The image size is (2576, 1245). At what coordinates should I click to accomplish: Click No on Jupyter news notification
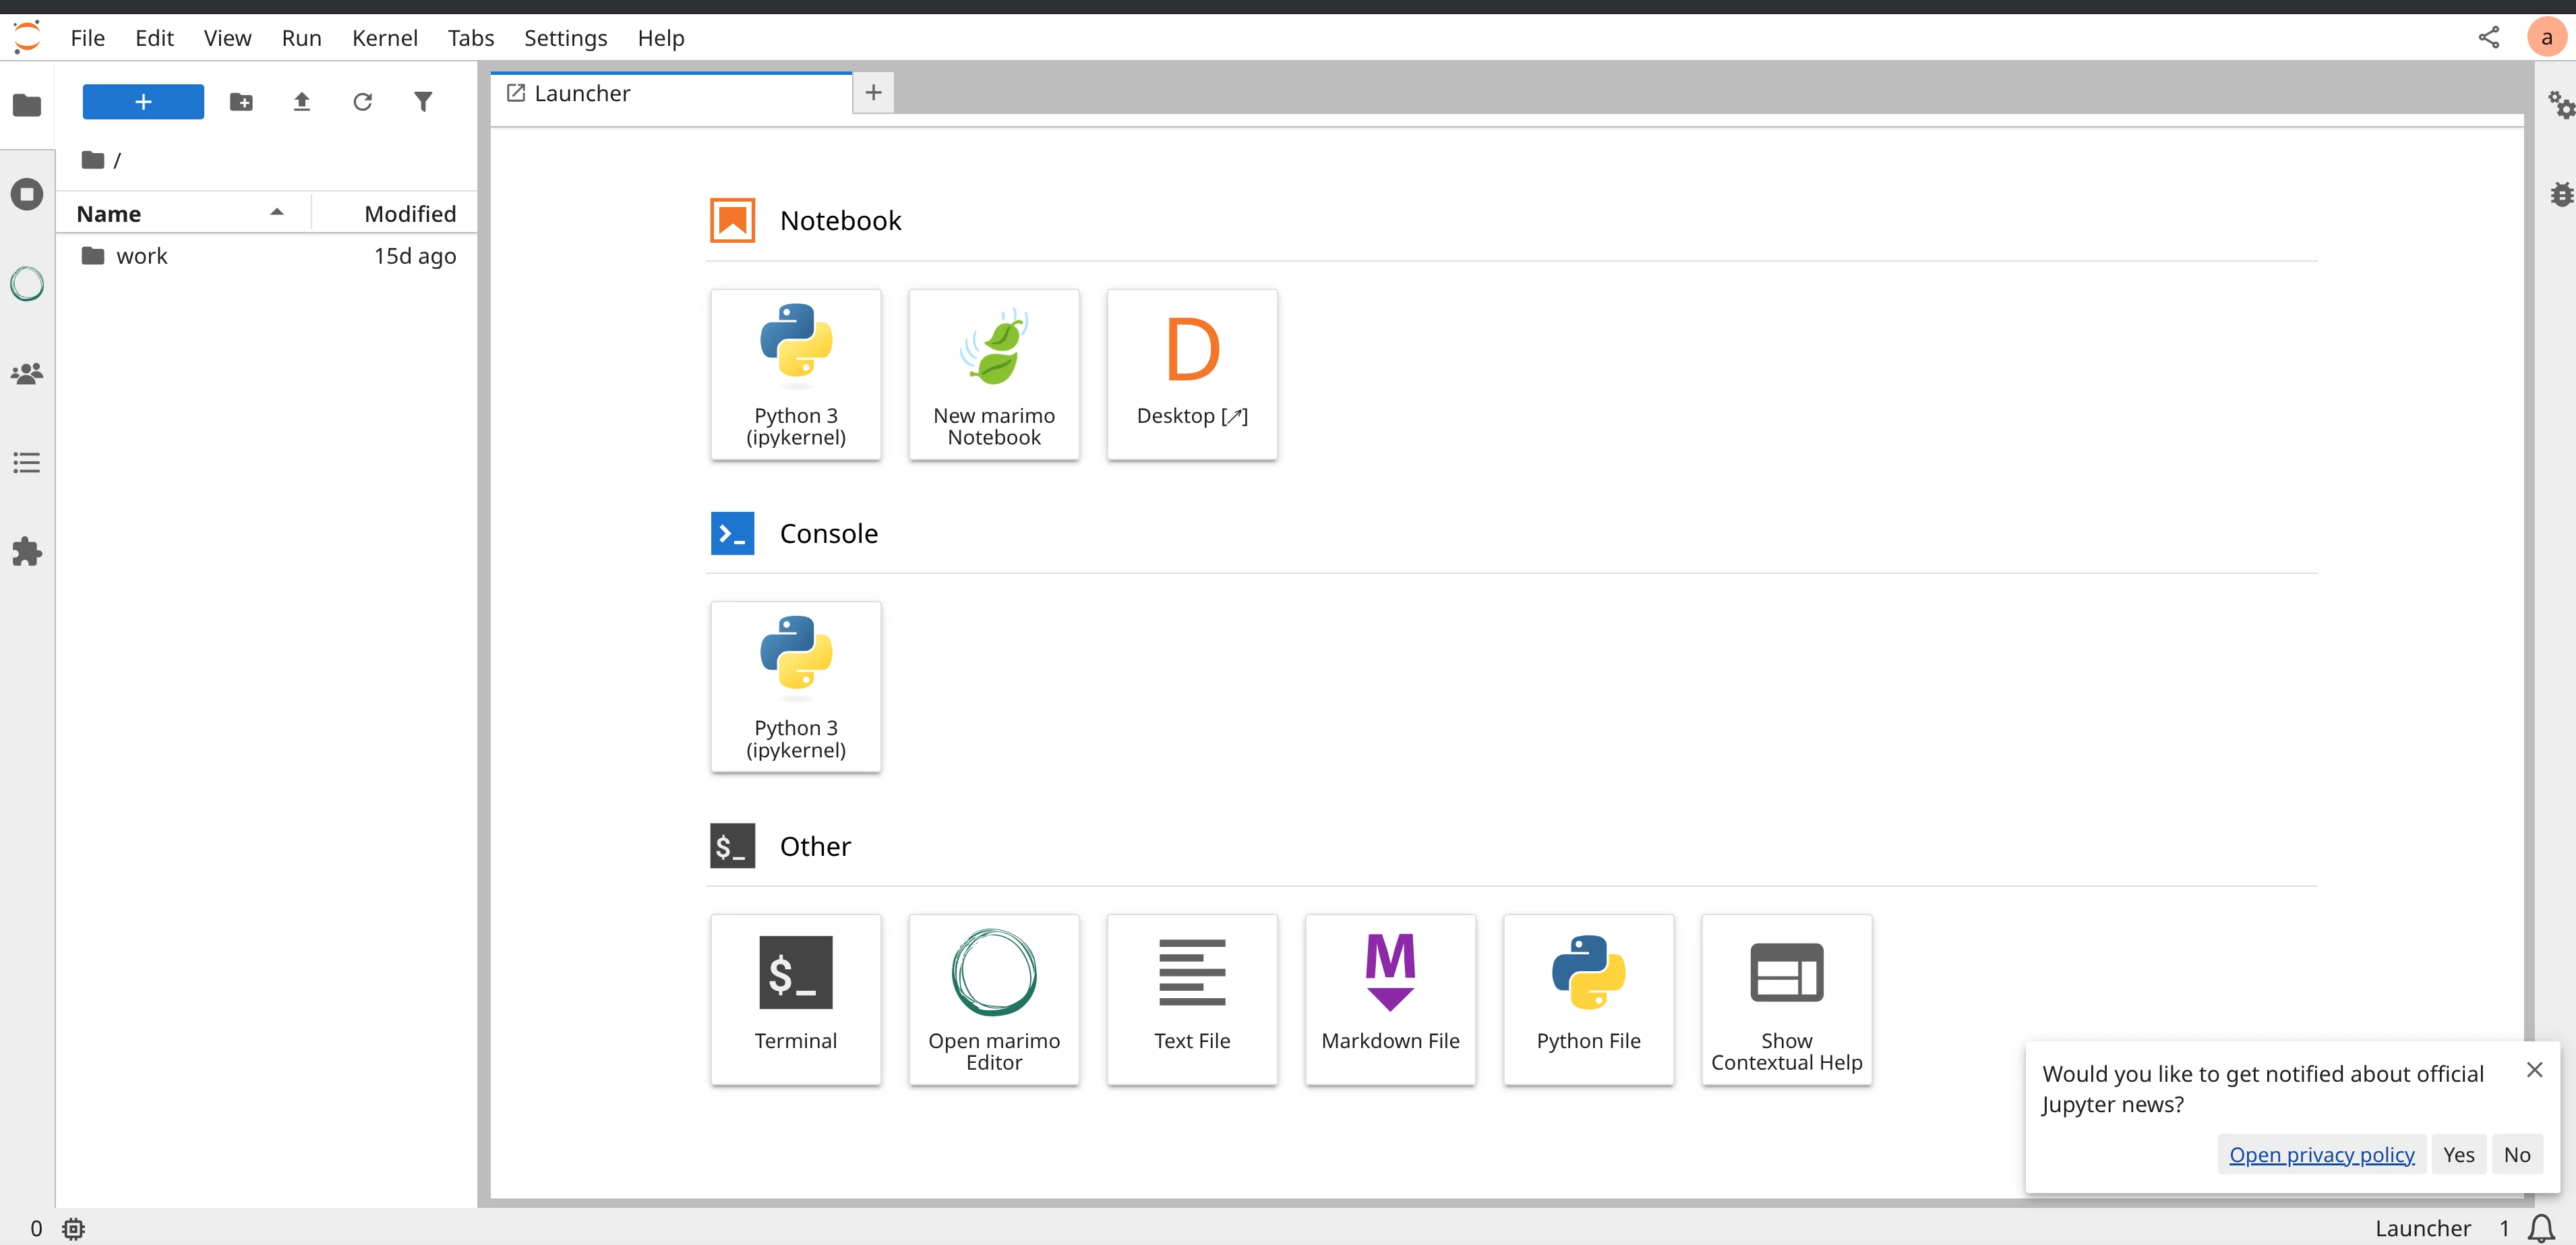(x=2516, y=1154)
